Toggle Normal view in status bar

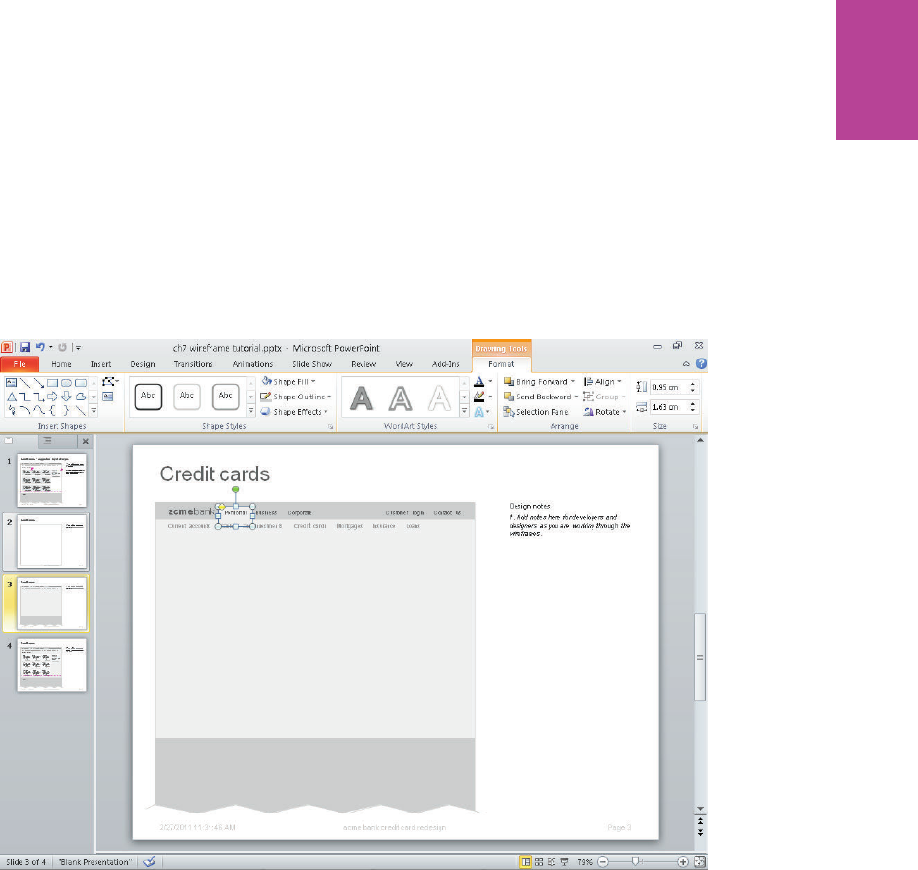coord(525,862)
